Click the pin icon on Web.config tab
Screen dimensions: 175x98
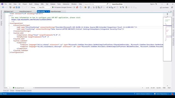point(46,11)
